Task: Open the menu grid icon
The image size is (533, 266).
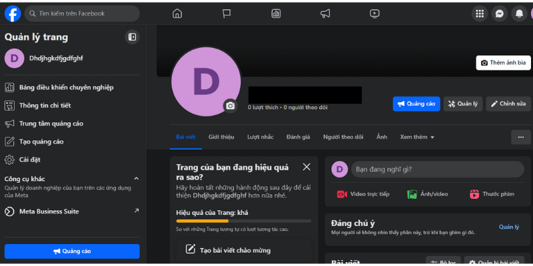Action: tap(480, 13)
